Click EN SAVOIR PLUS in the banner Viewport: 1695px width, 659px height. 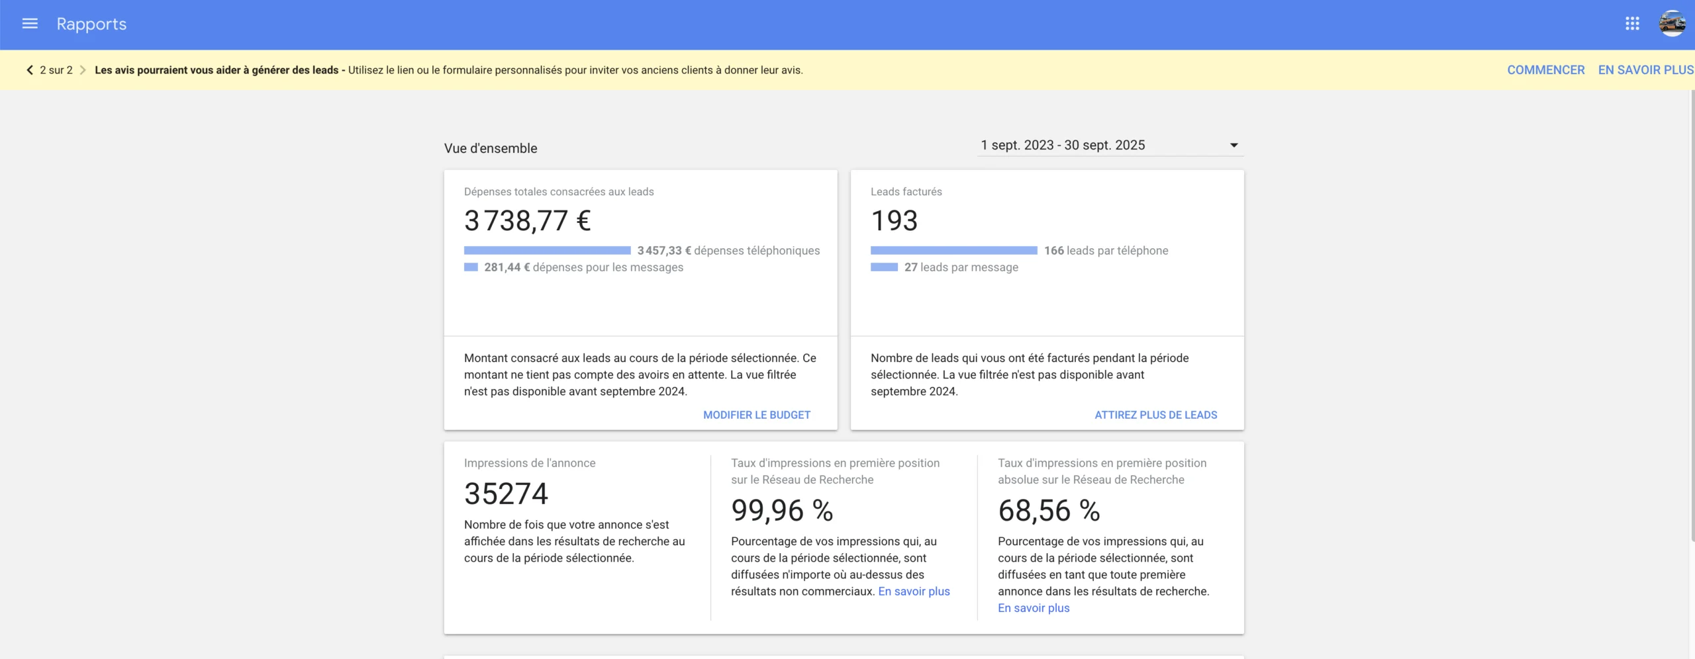pos(1645,70)
